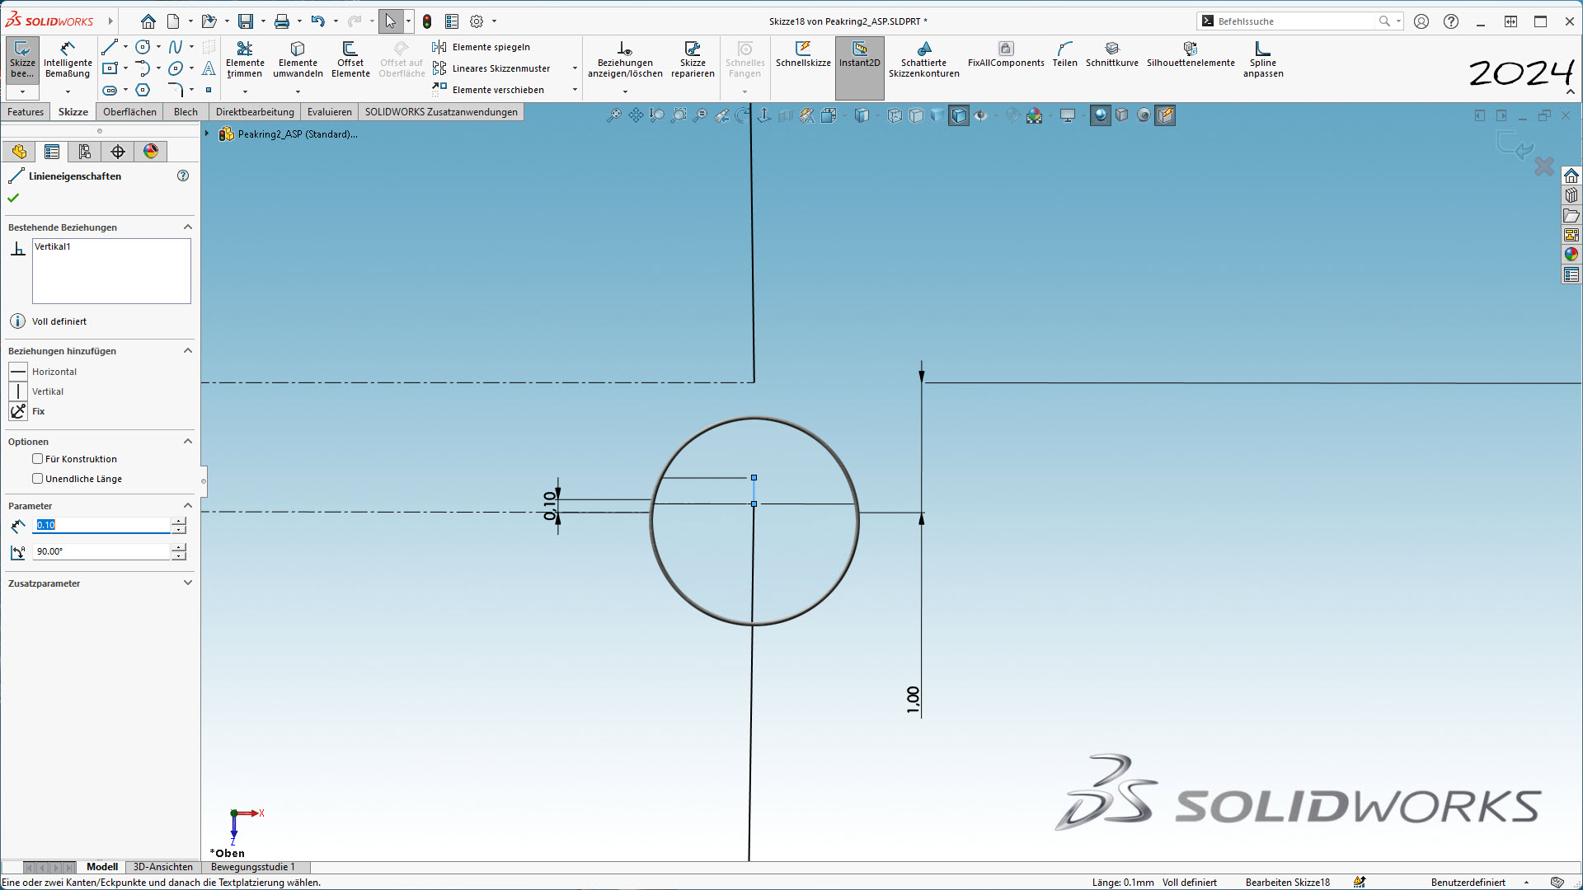
Task: Select the Spline sketch tool
Action: [175, 47]
